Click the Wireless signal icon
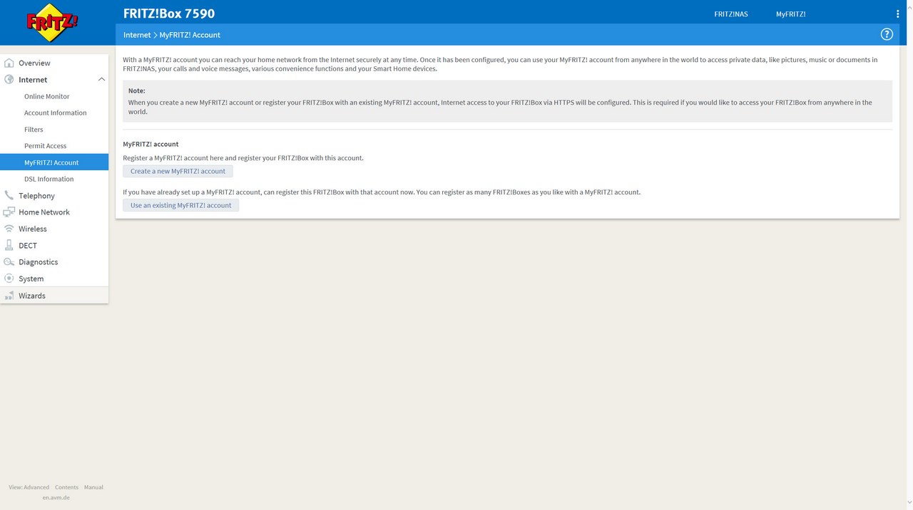Image resolution: width=913 pixels, height=510 pixels. point(9,229)
